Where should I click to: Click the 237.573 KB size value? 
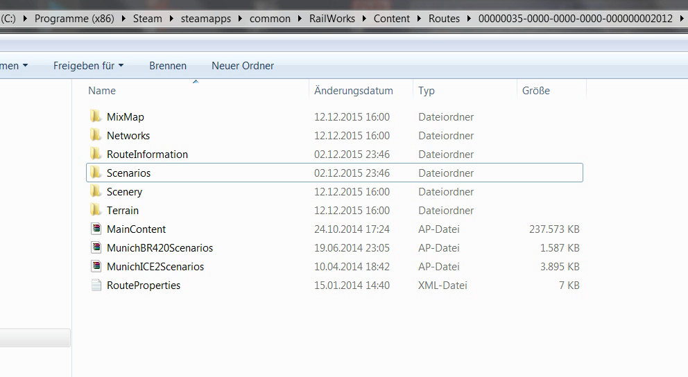[x=554, y=229]
